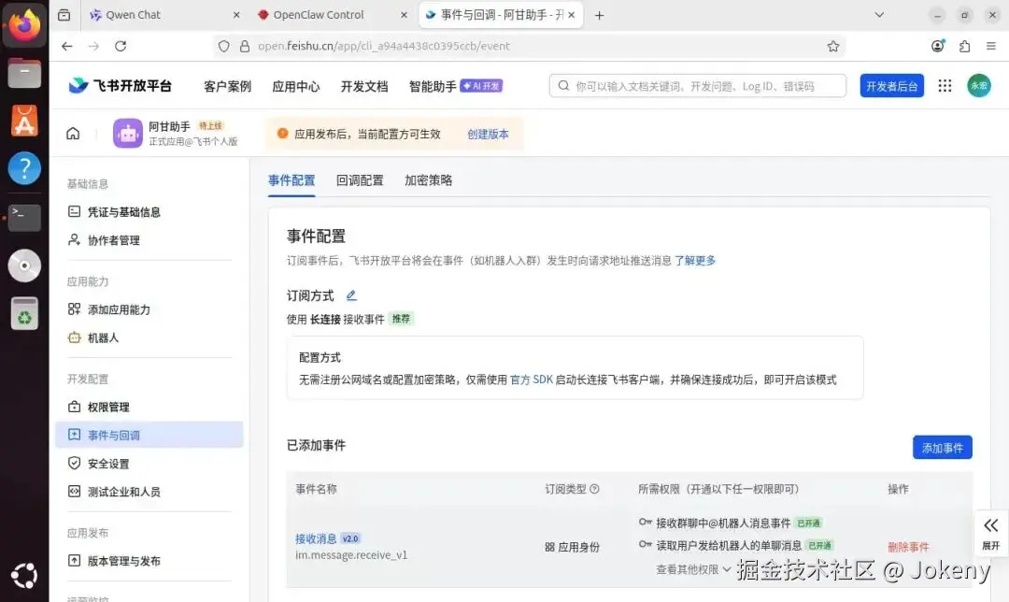
Task: Click the browser URL address bar
Action: pyautogui.click(x=528, y=47)
